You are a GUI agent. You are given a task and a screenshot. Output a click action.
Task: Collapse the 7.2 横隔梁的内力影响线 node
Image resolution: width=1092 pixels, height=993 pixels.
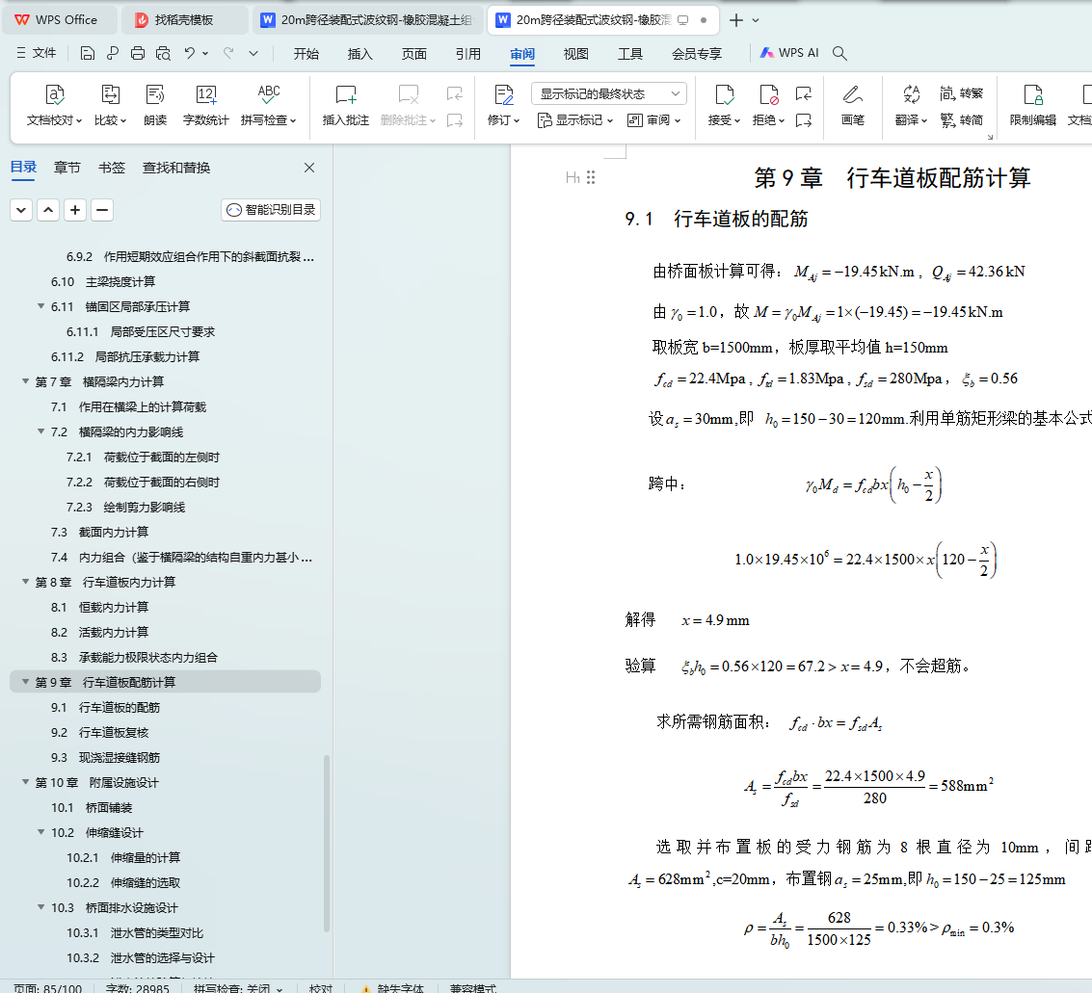(41, 431)
